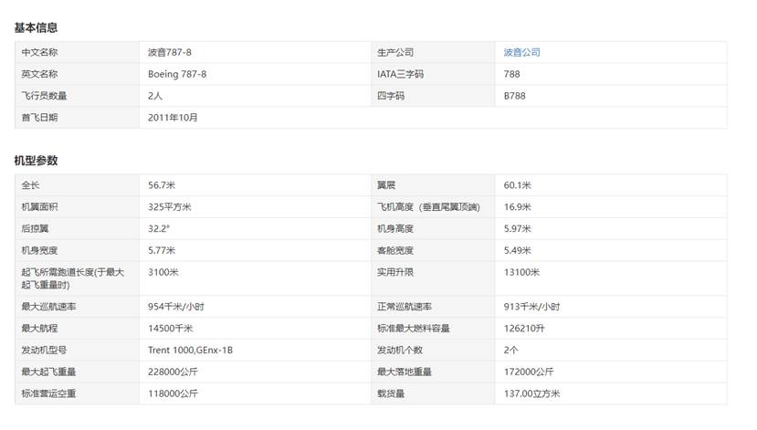This screenshot has height=430, width=757.
Task: Click the 14500千米 value
Action: [171, 328]
